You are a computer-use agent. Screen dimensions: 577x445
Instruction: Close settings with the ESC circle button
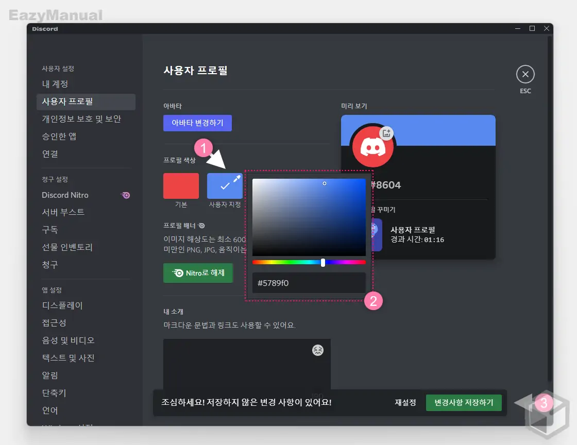tap(525, 74)
